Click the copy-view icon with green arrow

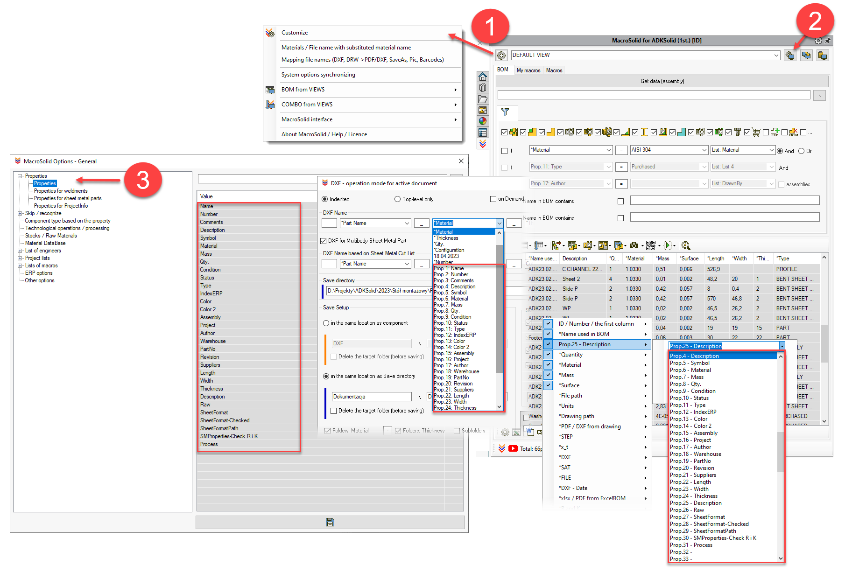tap(806, 56)
